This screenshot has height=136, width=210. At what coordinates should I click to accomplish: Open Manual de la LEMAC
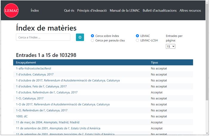[125, 10]
